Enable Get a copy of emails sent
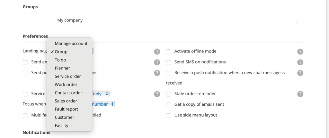Image resolution: width=329 pixels, height=138 pixels. (168, 105)
